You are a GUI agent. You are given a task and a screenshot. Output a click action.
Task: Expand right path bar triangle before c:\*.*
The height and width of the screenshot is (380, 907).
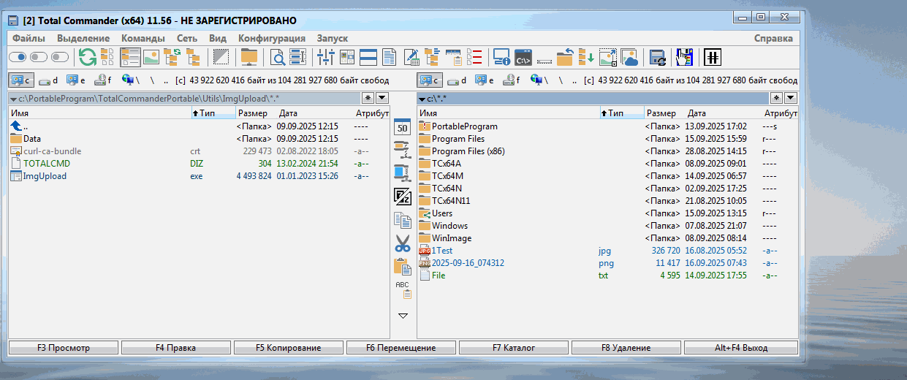click(x=422, y=98)
